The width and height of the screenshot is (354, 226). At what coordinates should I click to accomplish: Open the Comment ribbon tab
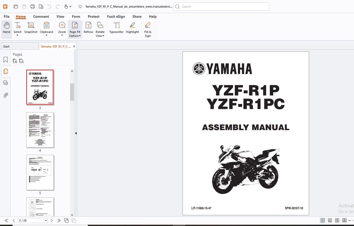(41, 16)
